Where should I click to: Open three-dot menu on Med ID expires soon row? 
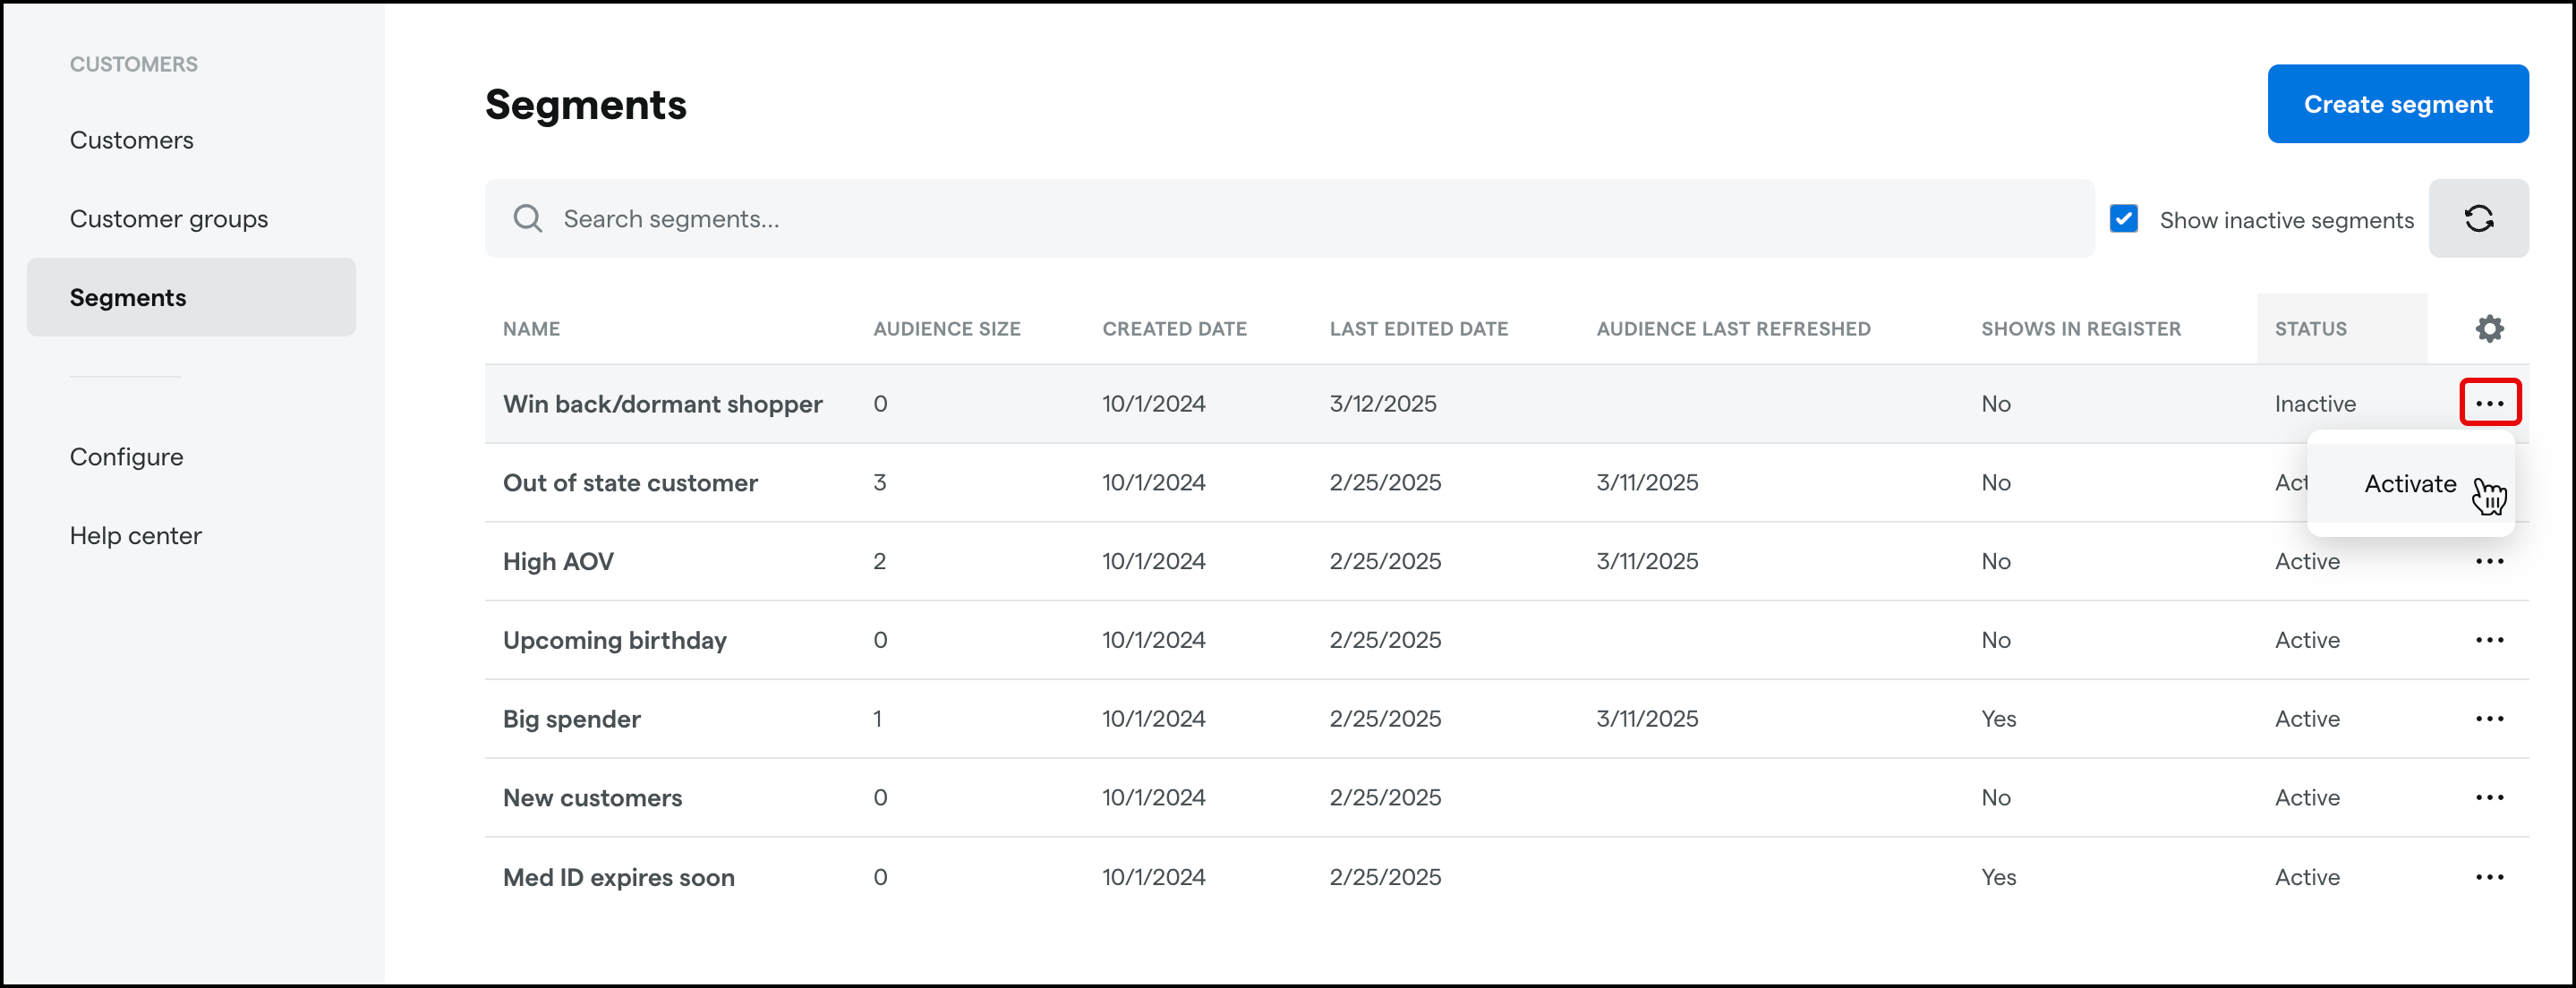(2490, 877)
